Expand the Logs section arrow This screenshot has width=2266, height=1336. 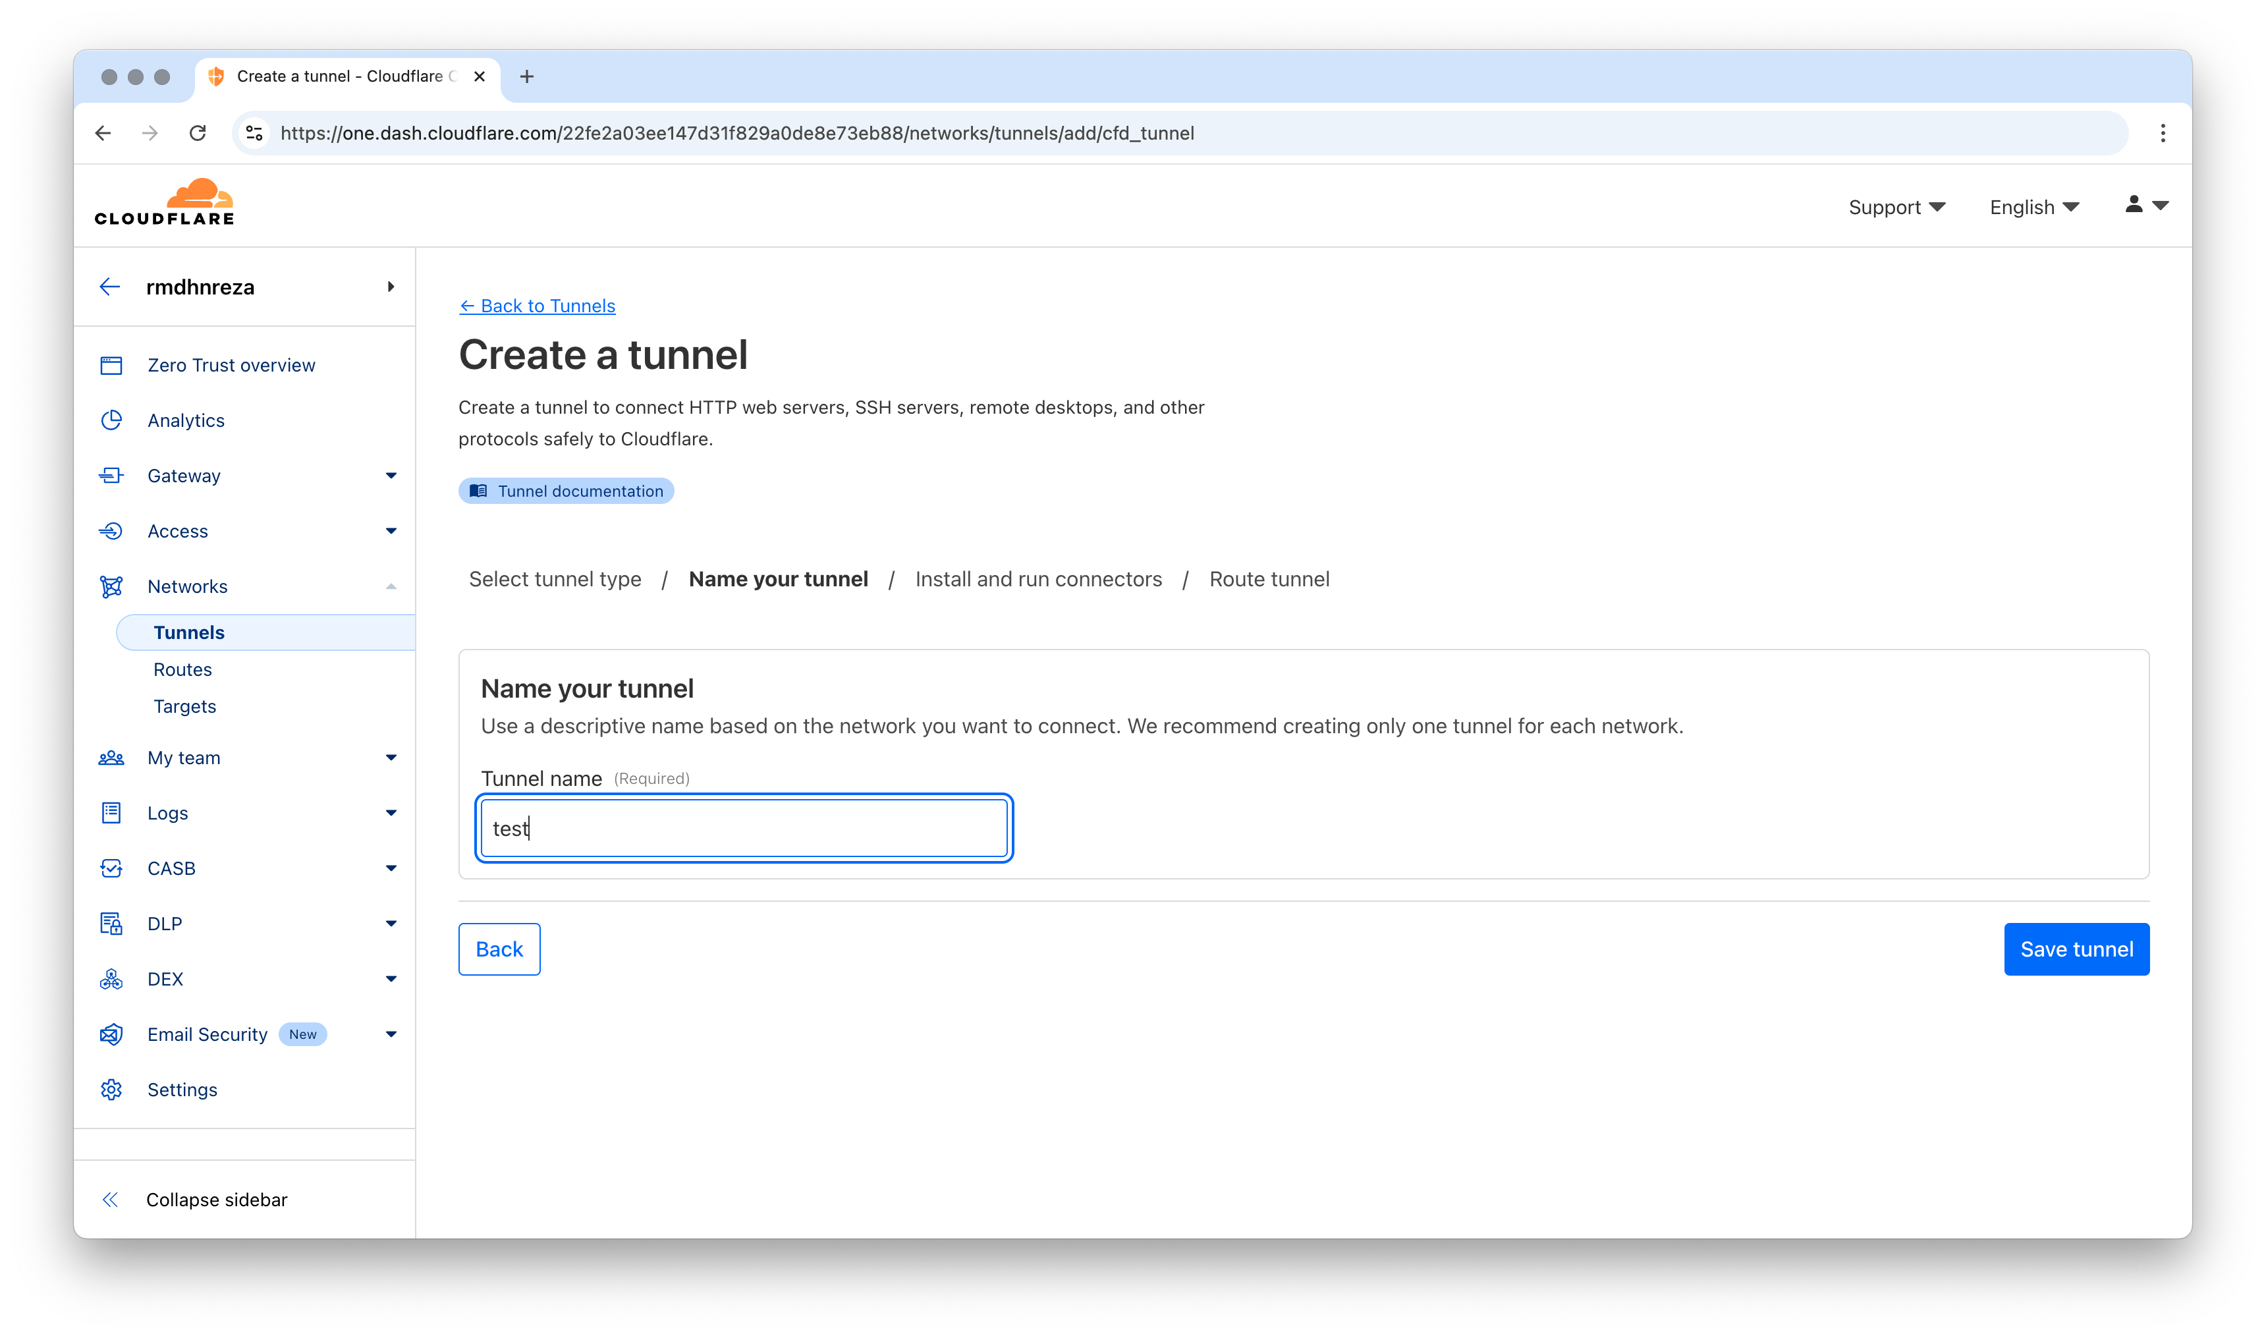[x=391, y=813]
